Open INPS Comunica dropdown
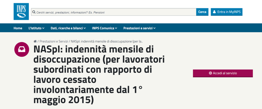Screen dimensions: 262x109 click(x=105, y=28)
